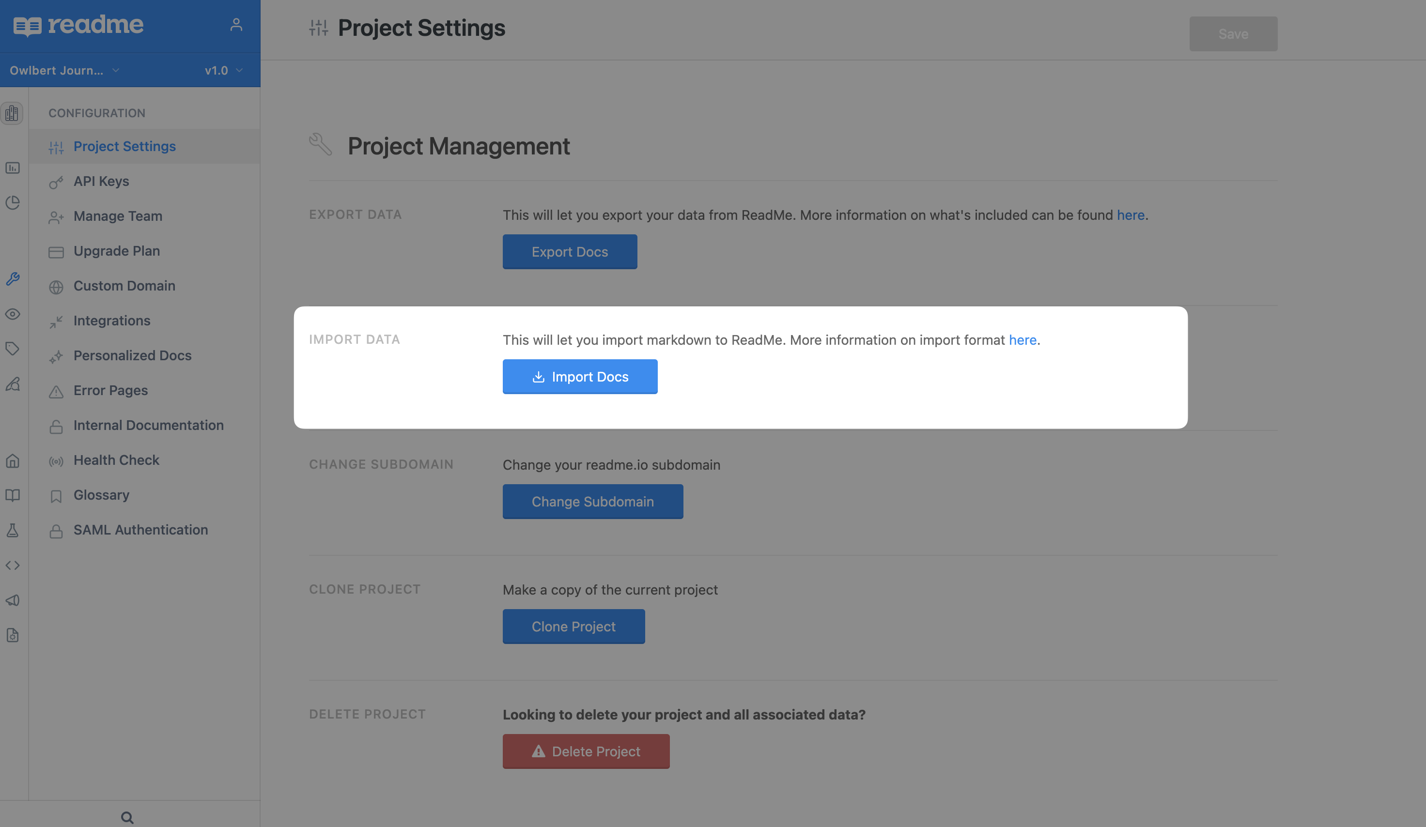This screenshot has height=827, width=1426.
Task: Go to Custom Domain settings
Action: pyautogui.click(x=124, y=286)
